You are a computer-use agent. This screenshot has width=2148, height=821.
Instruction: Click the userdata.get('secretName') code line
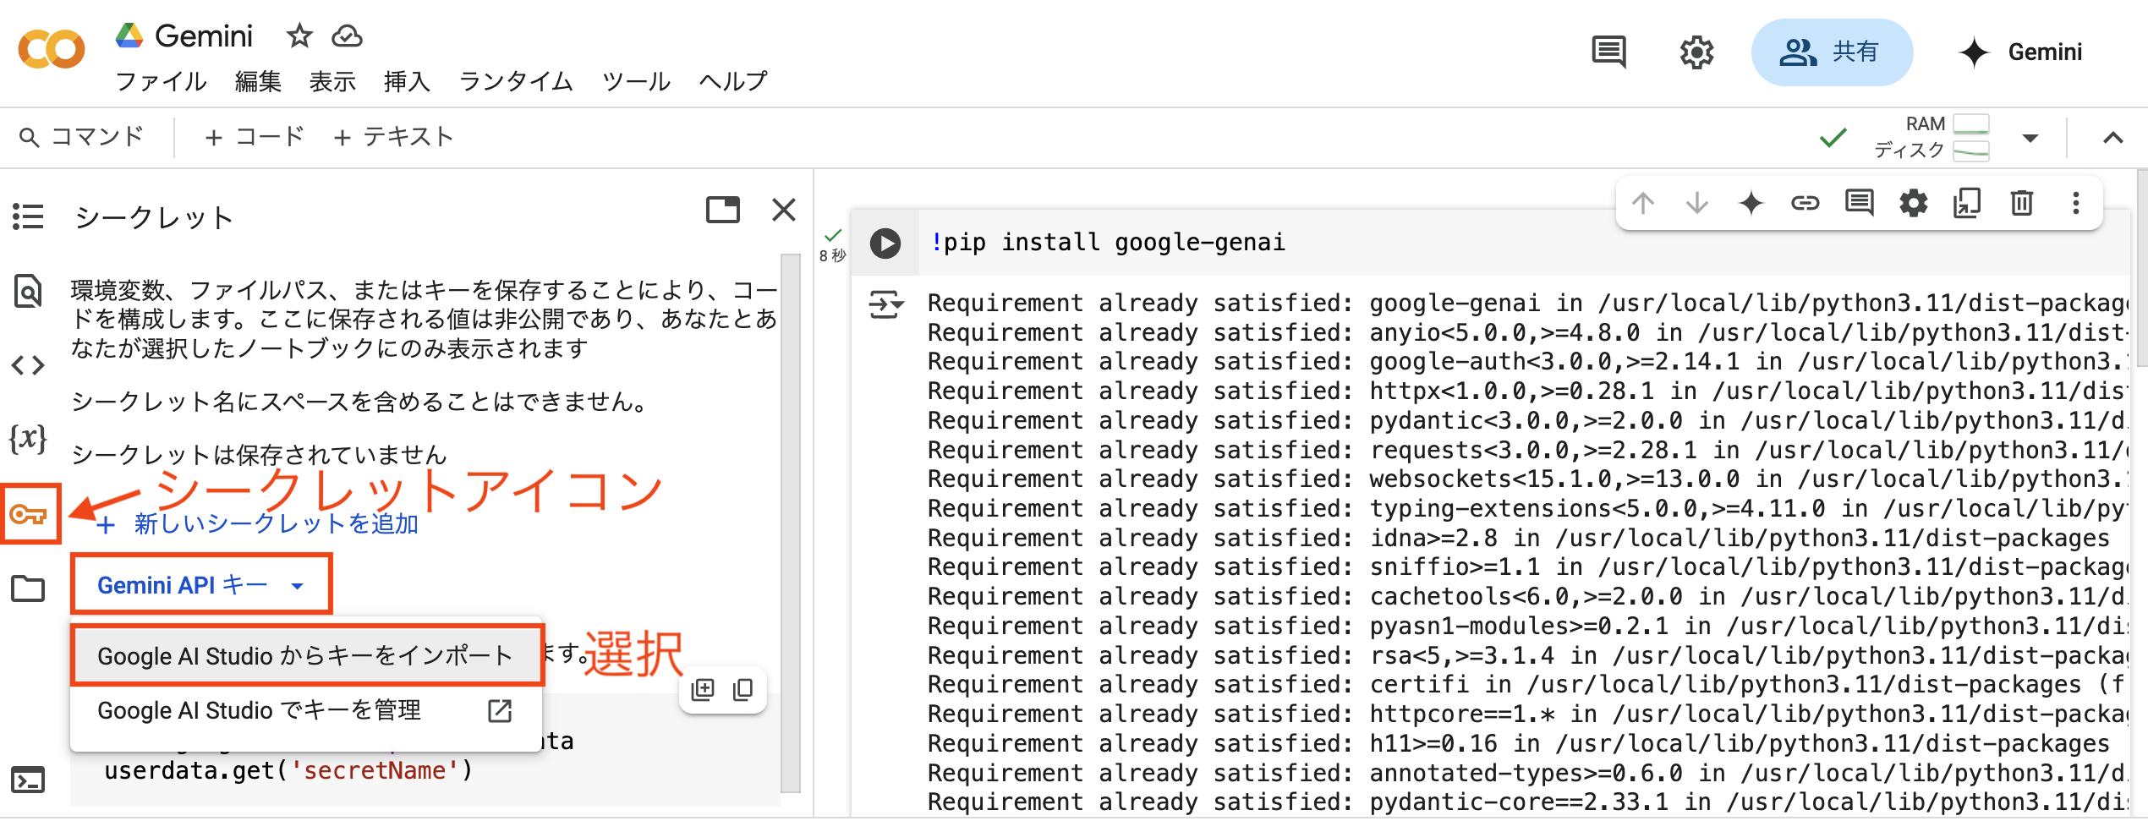pyautogui.click(x=288, y=771)
